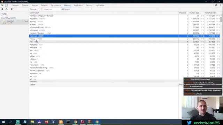Open the Summary view dropdown
Image resolution: width=223 pixels, height=125 pixels.
coord(36,9)
